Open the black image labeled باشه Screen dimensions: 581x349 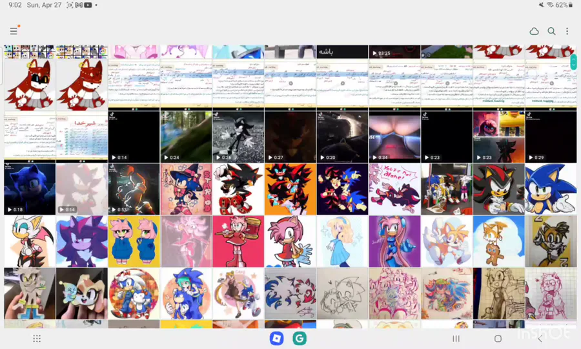pyautogui.click(x=342, y=52)
